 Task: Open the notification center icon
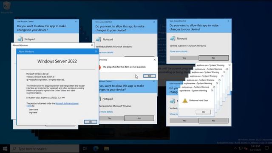point(266,148)
